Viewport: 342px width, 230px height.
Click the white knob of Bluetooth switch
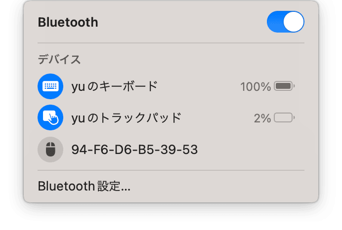294,22
